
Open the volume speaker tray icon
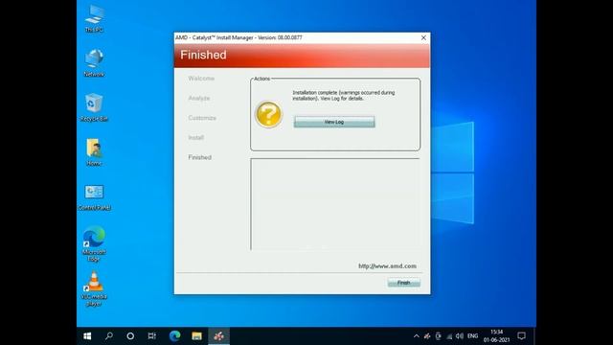pos(460,336)
